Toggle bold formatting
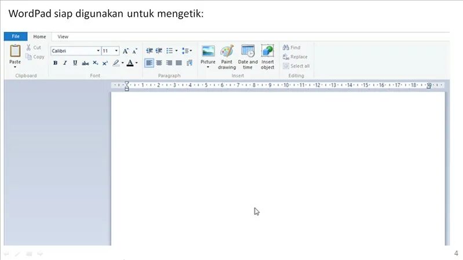Viewport: 463px width, 260px height. [x=55, y=63]
